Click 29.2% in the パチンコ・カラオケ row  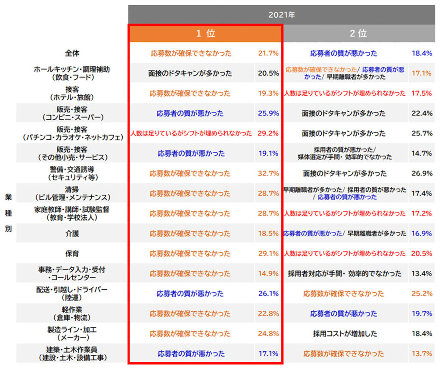pyautogui.click(x=268, y=134)
